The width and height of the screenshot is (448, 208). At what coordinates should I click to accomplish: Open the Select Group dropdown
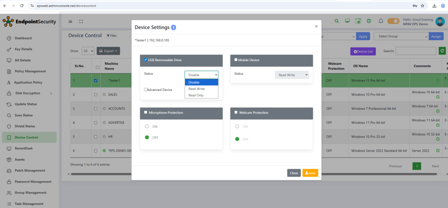coord(401,37)
